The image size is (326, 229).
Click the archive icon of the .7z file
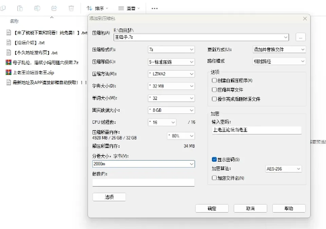click(x=8, y=62)
